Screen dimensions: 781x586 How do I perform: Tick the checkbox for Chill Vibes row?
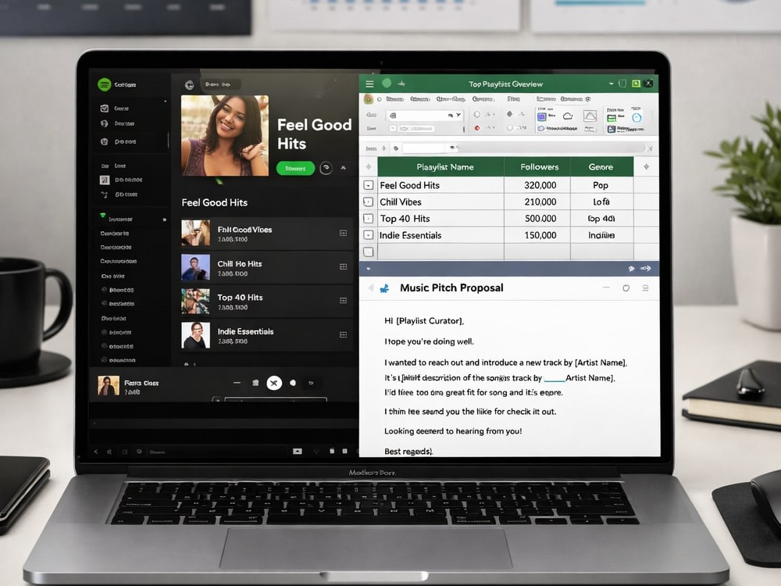(x=368, y=202)
